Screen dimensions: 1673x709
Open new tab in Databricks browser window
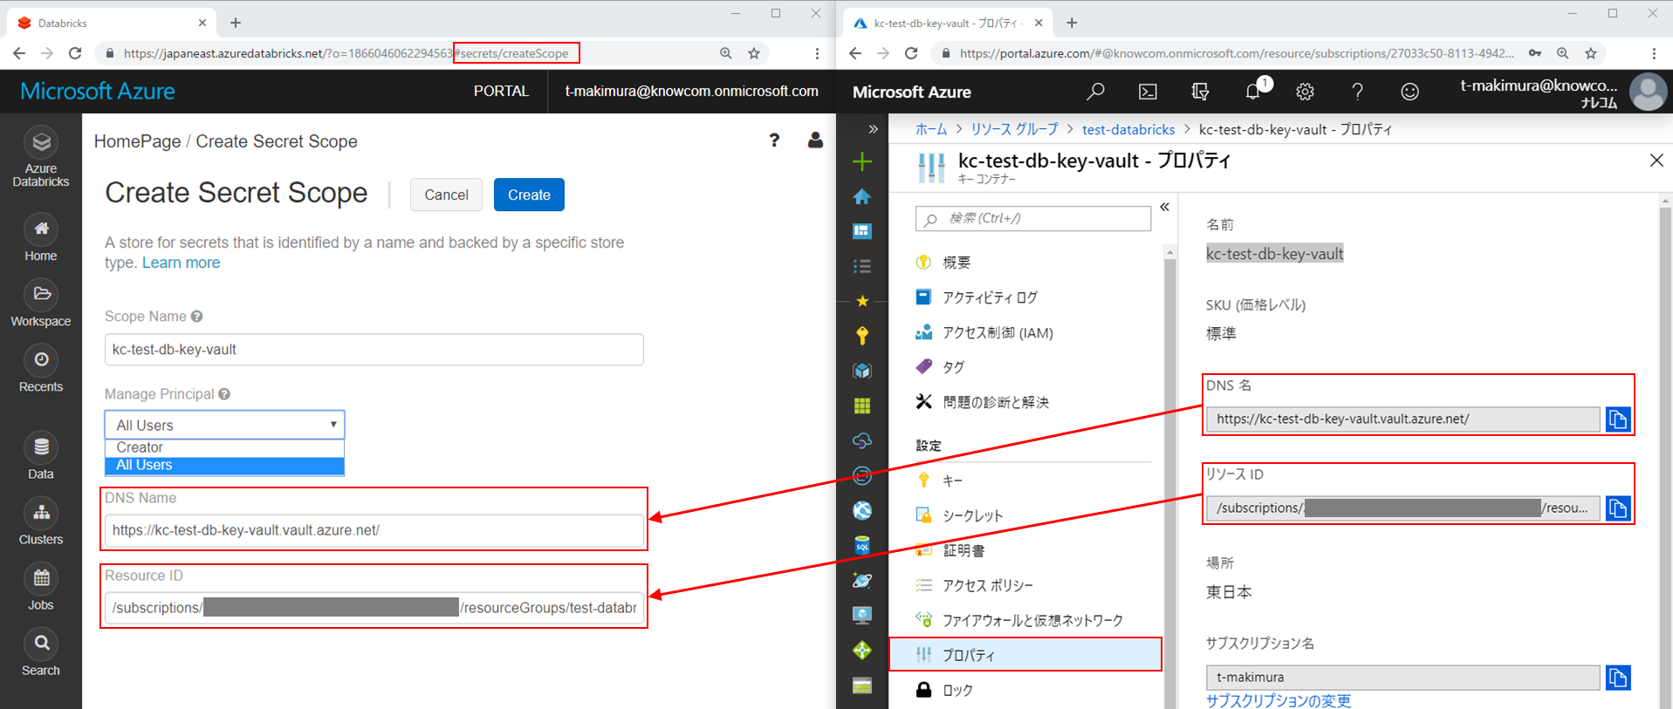coord(236,23)
